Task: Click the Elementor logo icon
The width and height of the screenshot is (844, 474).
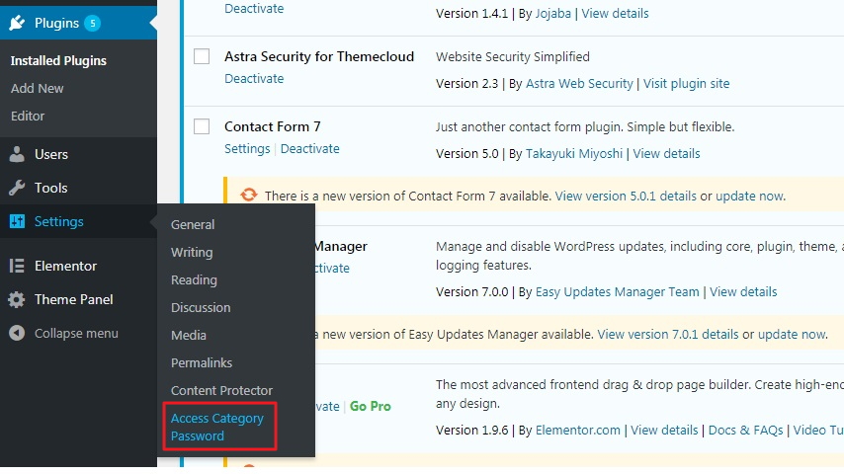Action: click(17, 266)
